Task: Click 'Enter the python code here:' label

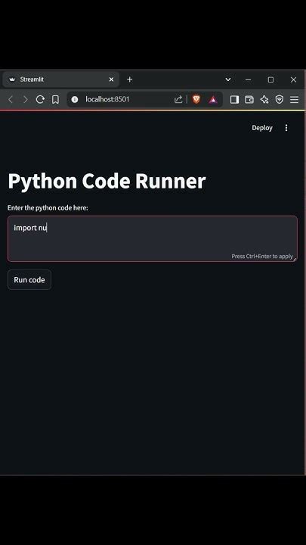Action: point(48,208)
